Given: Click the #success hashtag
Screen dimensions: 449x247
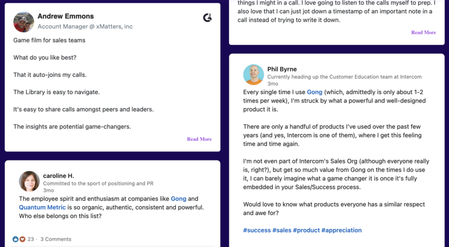Looking at the screenshot, I should coord(256,230).
